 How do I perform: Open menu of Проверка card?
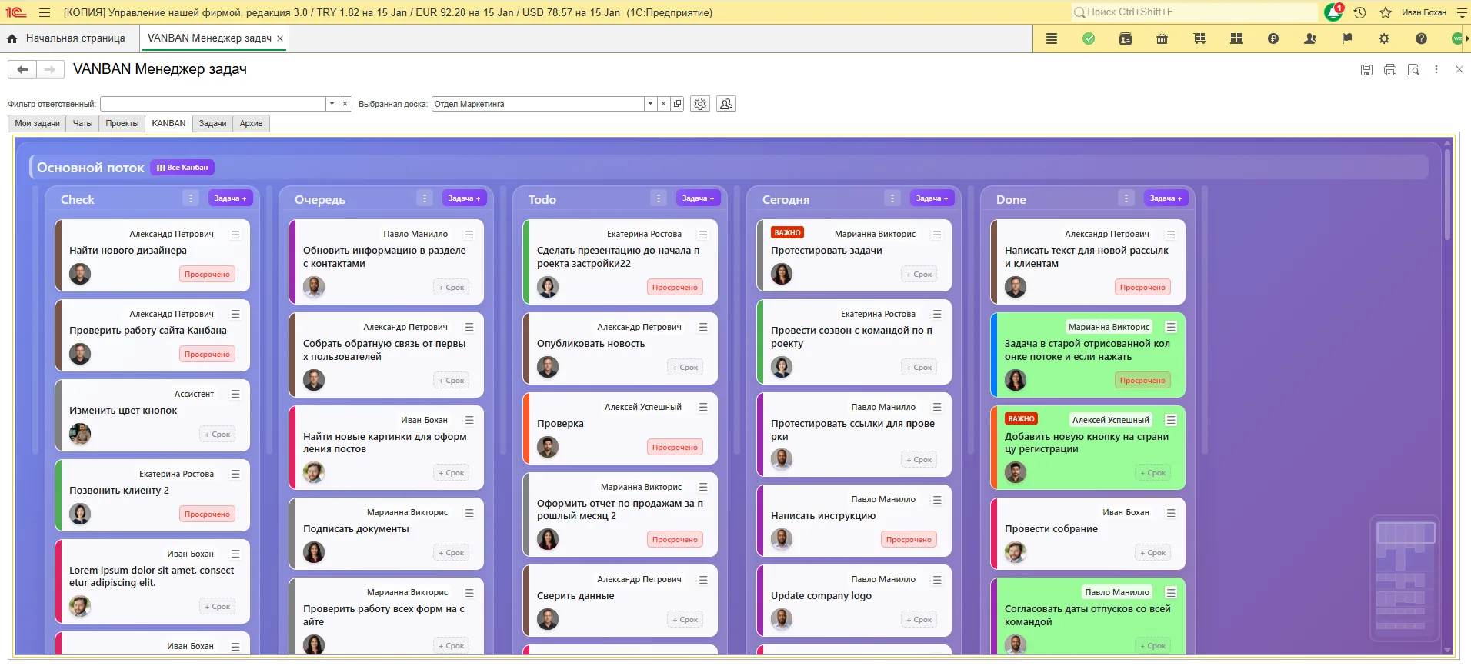click(703, 408)
